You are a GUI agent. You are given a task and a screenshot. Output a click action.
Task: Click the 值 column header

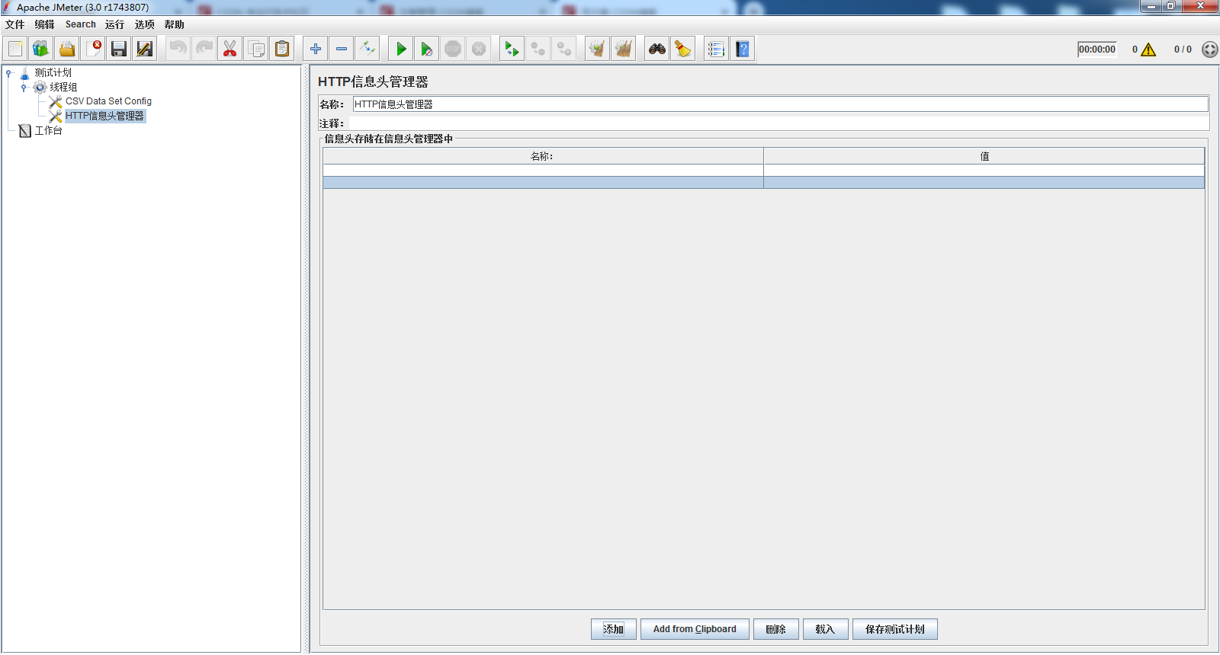pos(984,156)
